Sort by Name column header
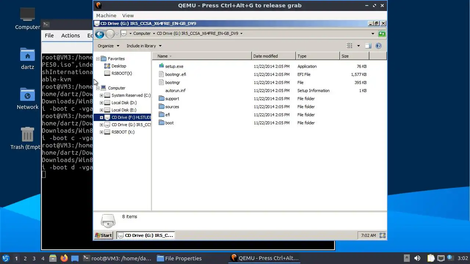This screenshot has width=470, height=264. [202, 56]
